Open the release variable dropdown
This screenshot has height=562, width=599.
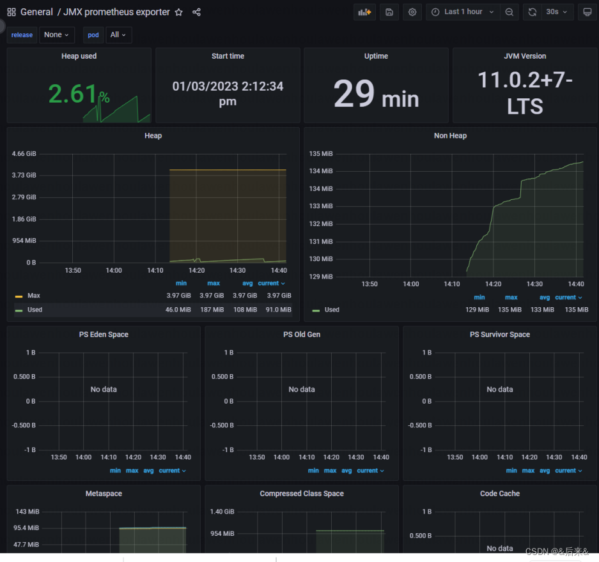pos(57,35)
